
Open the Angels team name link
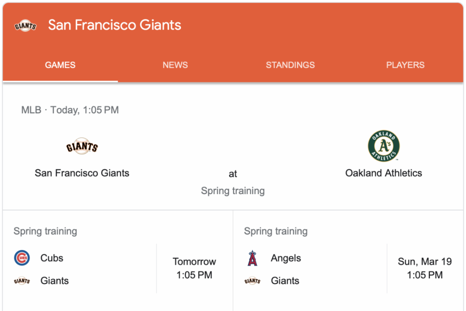click(286, 258)
